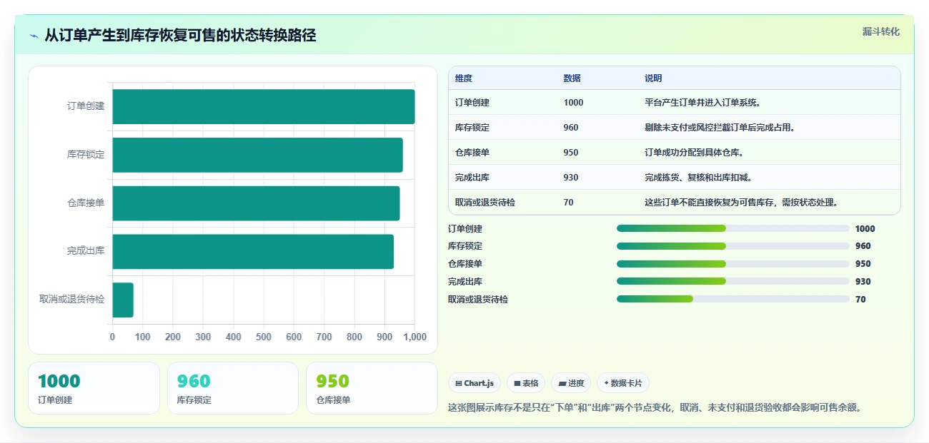This screenshot has width=929, height=443.
Task: Click the 仓库接单 progress bar
Action: [x=732, y=263]
